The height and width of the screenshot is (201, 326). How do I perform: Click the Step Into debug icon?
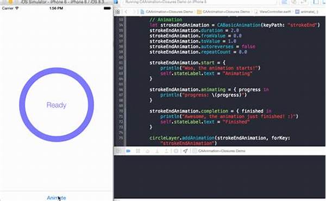point(157,151)
